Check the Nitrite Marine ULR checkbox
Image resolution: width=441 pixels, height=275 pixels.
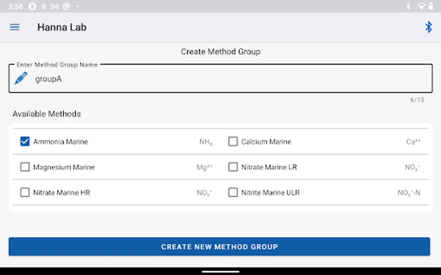pos(233,193)
